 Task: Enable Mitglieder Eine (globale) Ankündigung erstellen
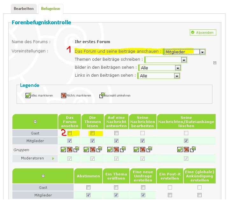point(199,195)
